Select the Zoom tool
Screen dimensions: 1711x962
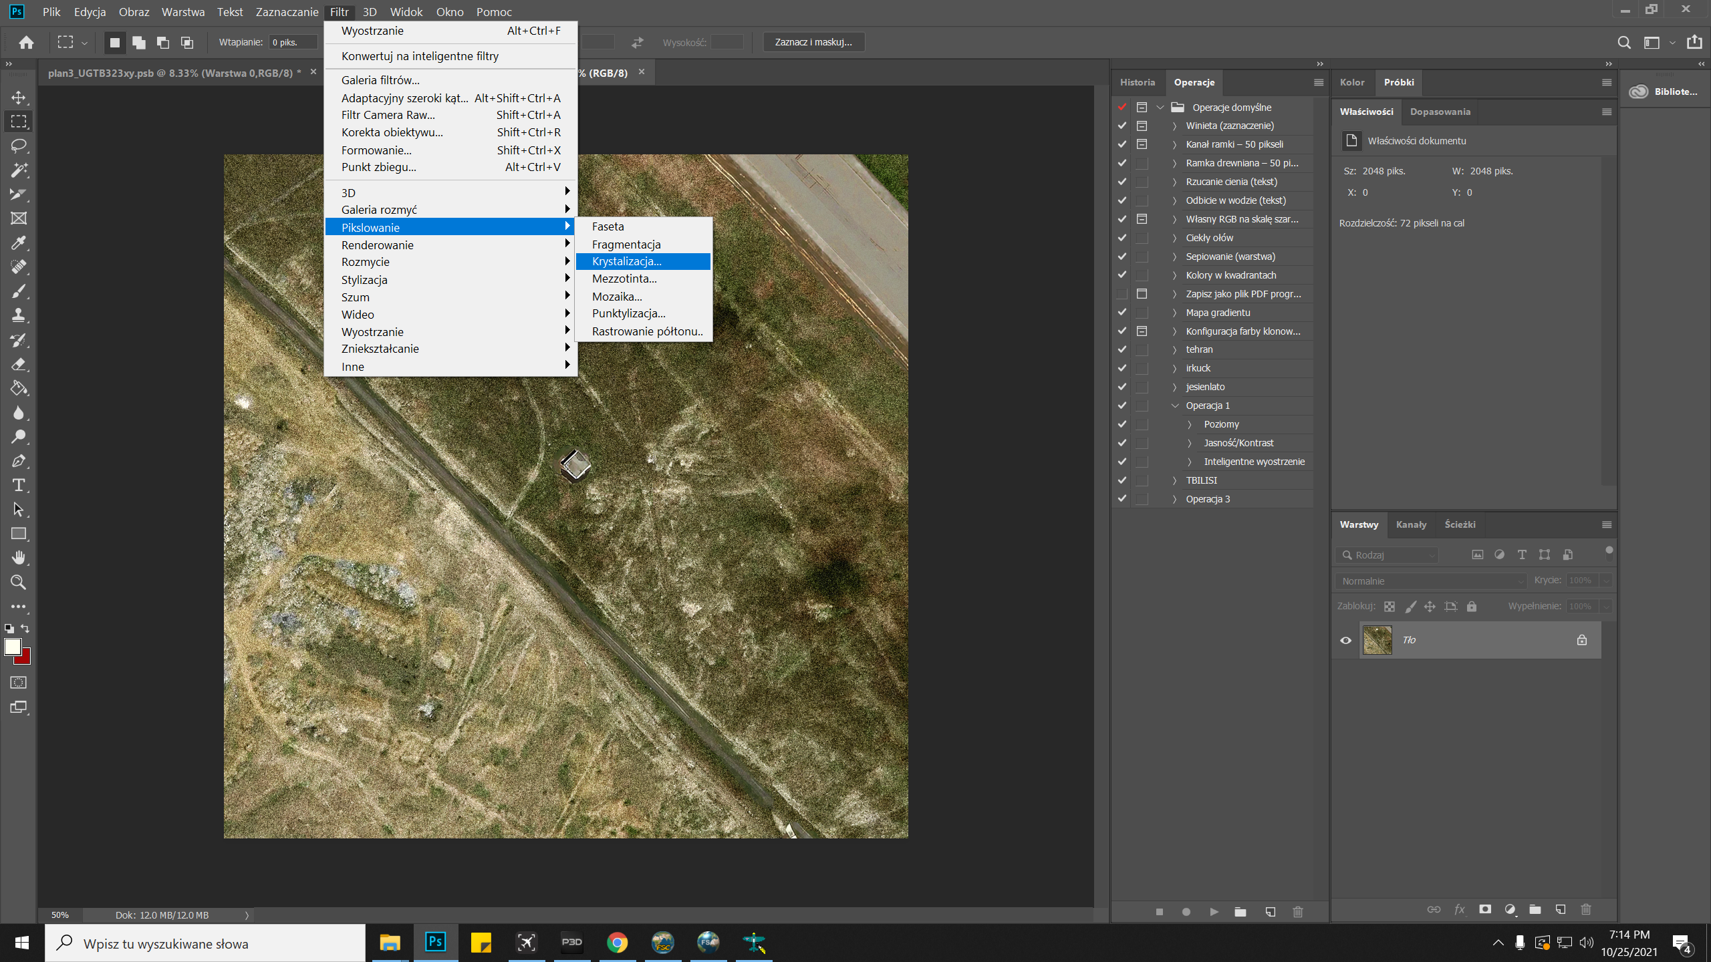pos(19,582)
